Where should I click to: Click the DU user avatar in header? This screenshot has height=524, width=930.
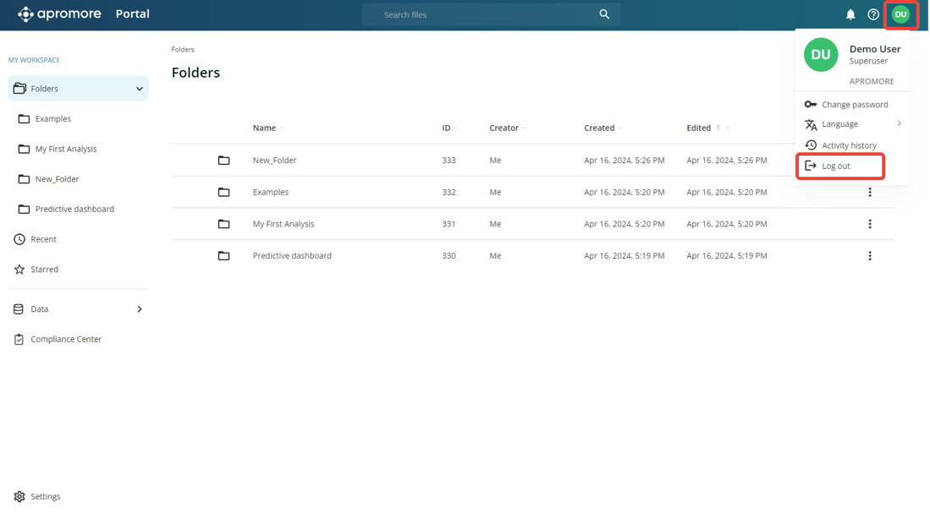(900, 14)
